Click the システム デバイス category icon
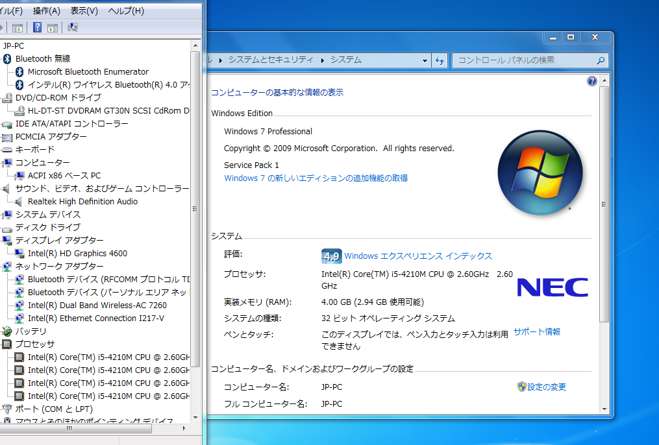 6,215
